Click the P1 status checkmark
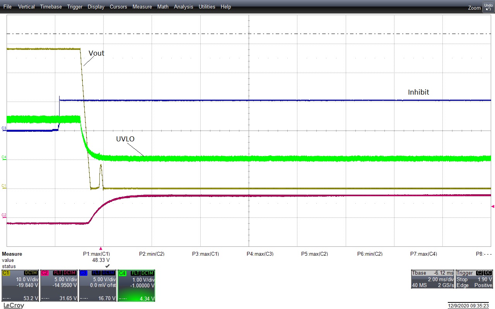This screenshot has width=495, height=309. 108,266
